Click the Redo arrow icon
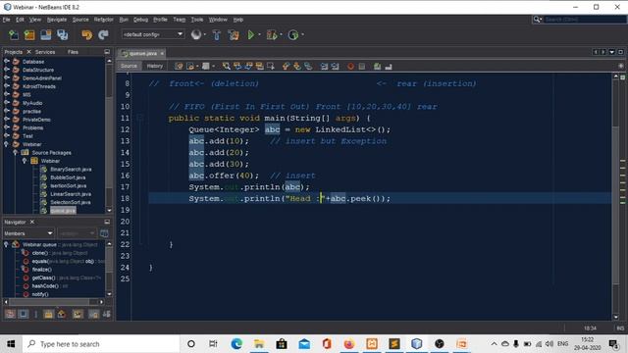The height and width of the screenshot is (353, 628). coord(103,35)
